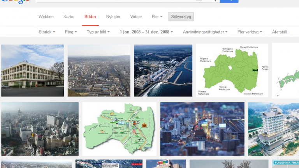
Task: Expand the Användningsrättigheter dropdown
Action: [205, 32]
